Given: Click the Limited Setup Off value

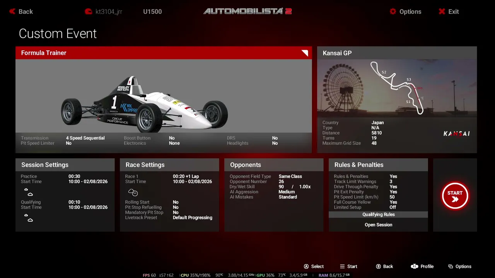Looking at the screenshot, I should click(x=393, y=207).
